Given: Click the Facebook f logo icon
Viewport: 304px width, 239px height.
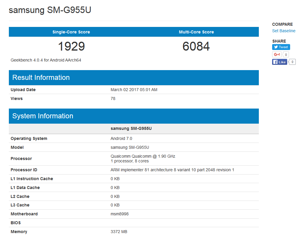Looking at the screenshot, I should (275, 62).
